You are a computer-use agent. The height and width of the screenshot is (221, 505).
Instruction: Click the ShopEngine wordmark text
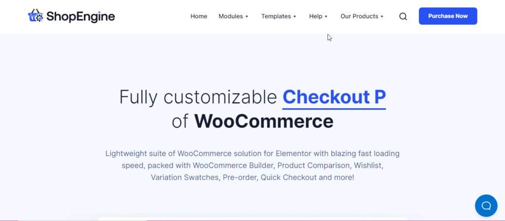80,17
